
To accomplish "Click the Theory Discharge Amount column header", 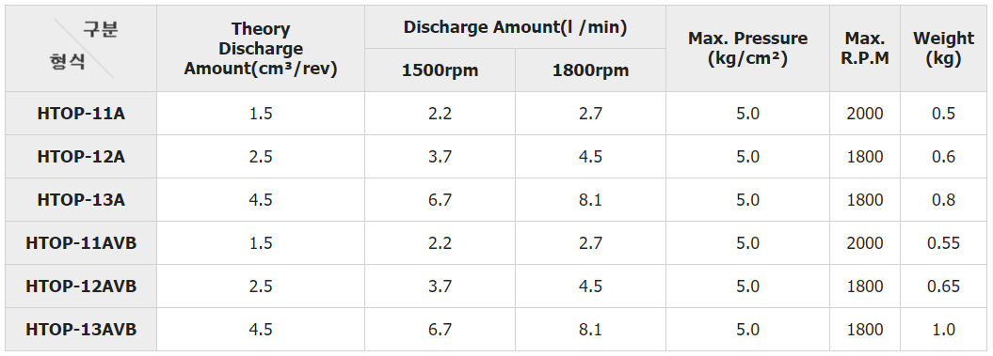I will 261,49.
